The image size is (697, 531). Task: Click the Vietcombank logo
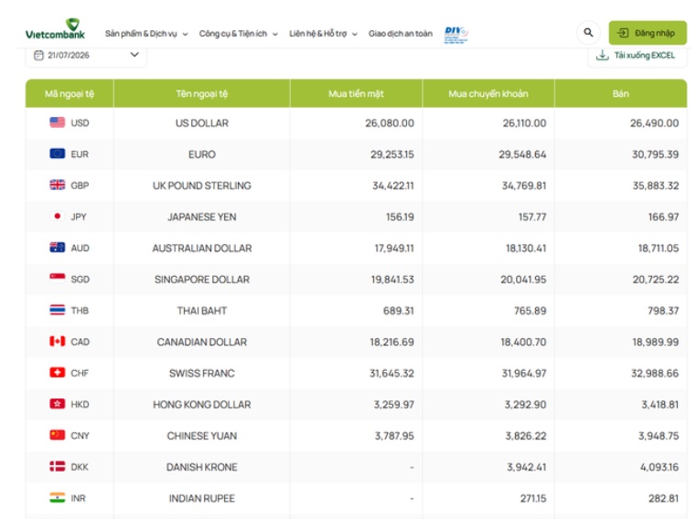click(55, 29)
